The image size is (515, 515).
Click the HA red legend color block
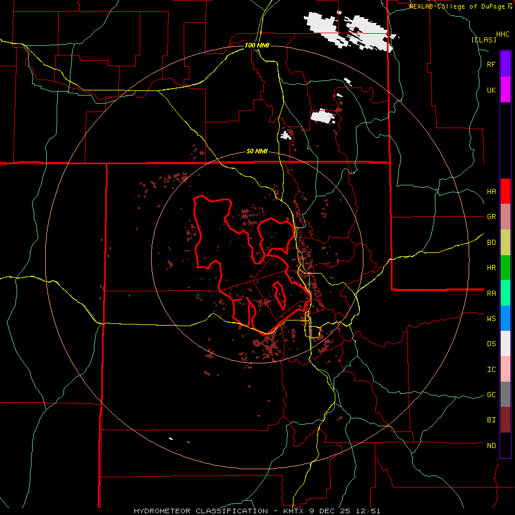(x=505, y=191)
